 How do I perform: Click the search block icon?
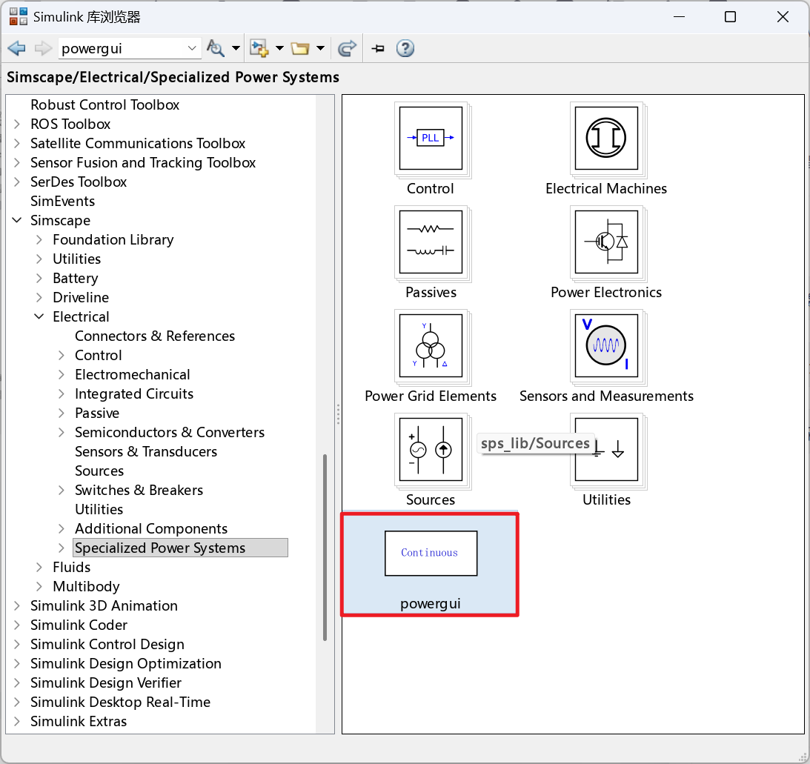(215, 49)
